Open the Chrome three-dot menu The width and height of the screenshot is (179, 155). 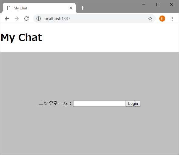click(x=172, y=19)
